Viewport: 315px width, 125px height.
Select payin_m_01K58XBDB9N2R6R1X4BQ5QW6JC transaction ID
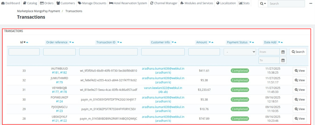click(109, 119)
